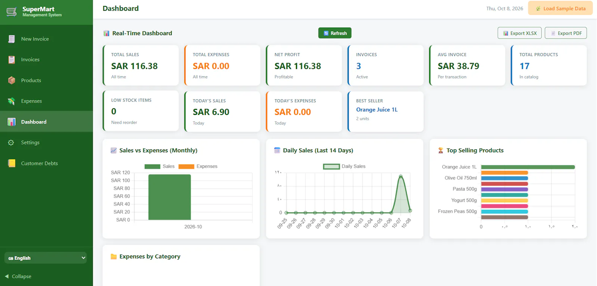This screenshot has height=286, width=597.
Task: Open the Products menu item
Action: [x=46, y=80]
